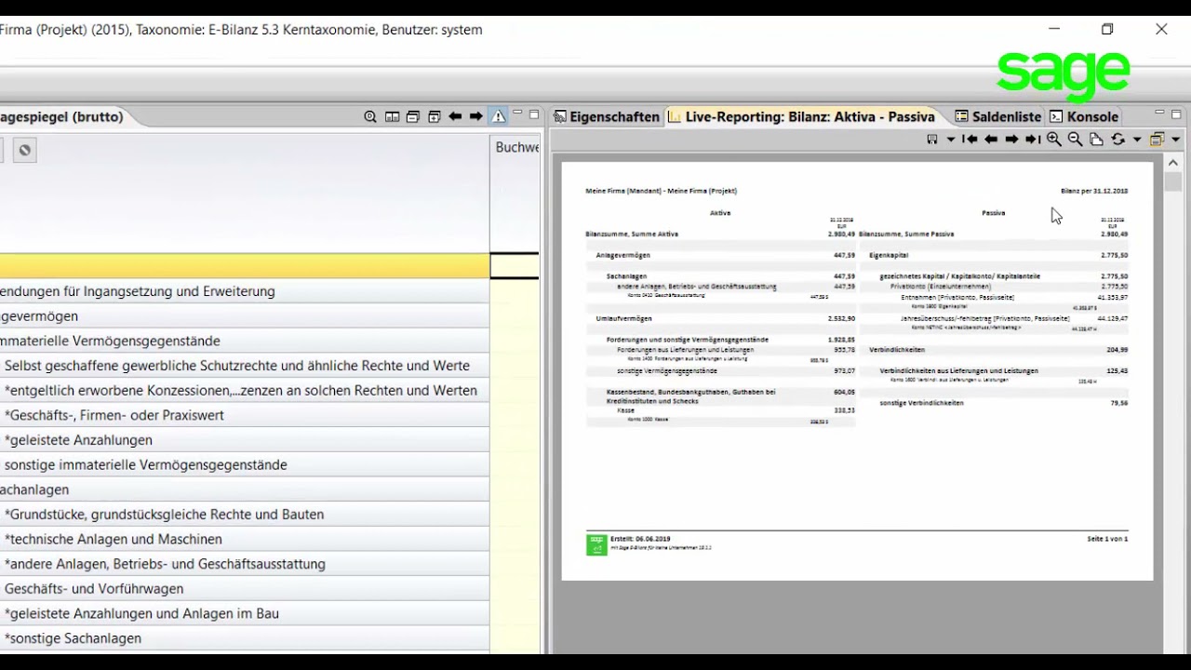Viewport: 1191px width, 670px height.
Task: Open the Konsole tab
Action: click(x=1084, y=116)
